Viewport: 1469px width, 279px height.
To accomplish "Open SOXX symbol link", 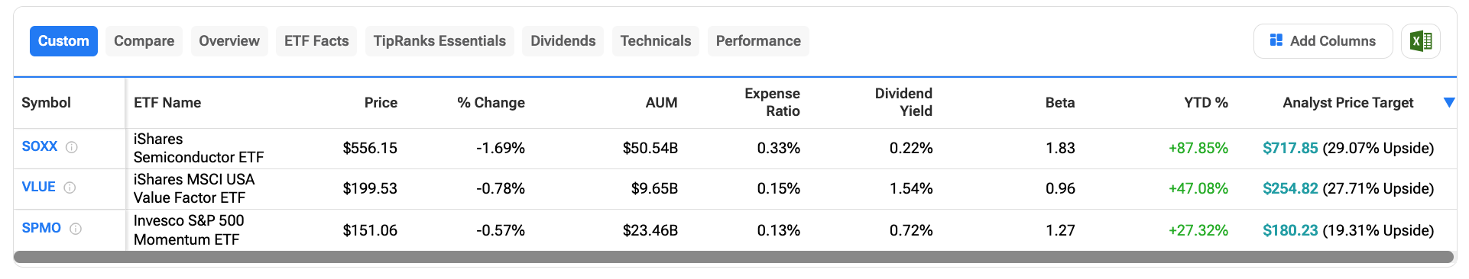I will 40,146.
